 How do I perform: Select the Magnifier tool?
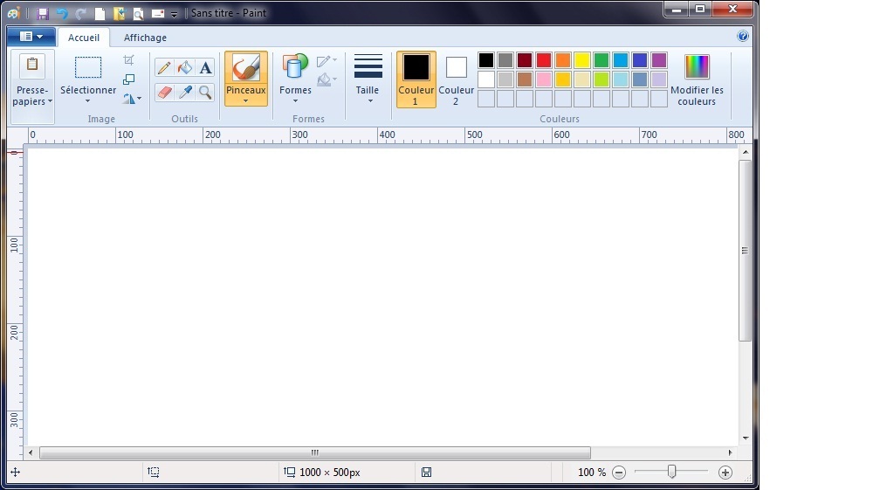(x=205, y=92)
